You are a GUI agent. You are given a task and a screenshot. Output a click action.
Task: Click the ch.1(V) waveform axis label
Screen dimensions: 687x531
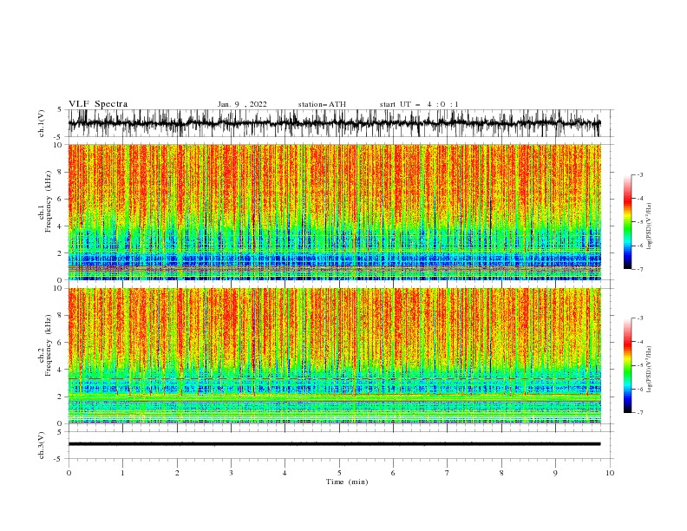coord(42,123)
